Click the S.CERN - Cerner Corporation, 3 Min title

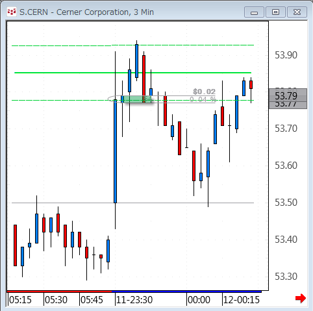86,12
